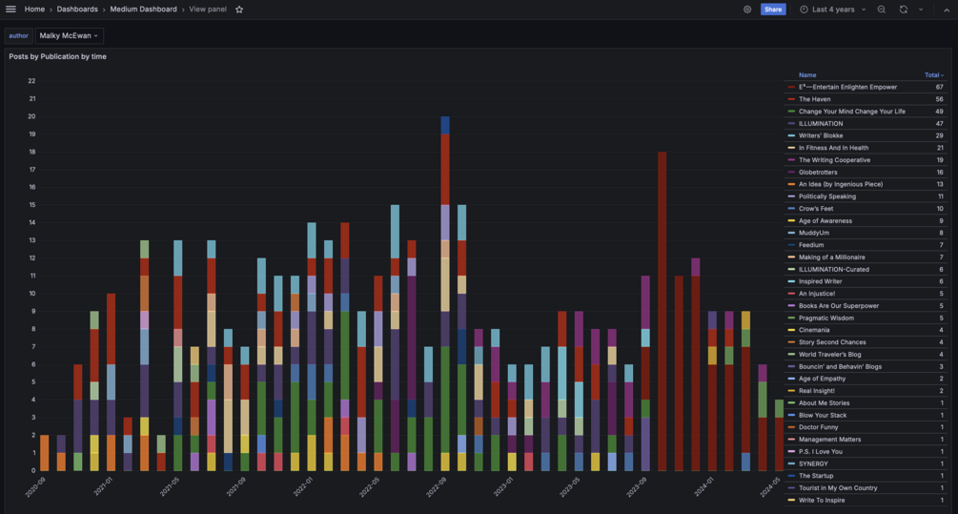Select Write To Inspire legend entry
The width and height of the screenshot is (958, 514).
[821, 500]
